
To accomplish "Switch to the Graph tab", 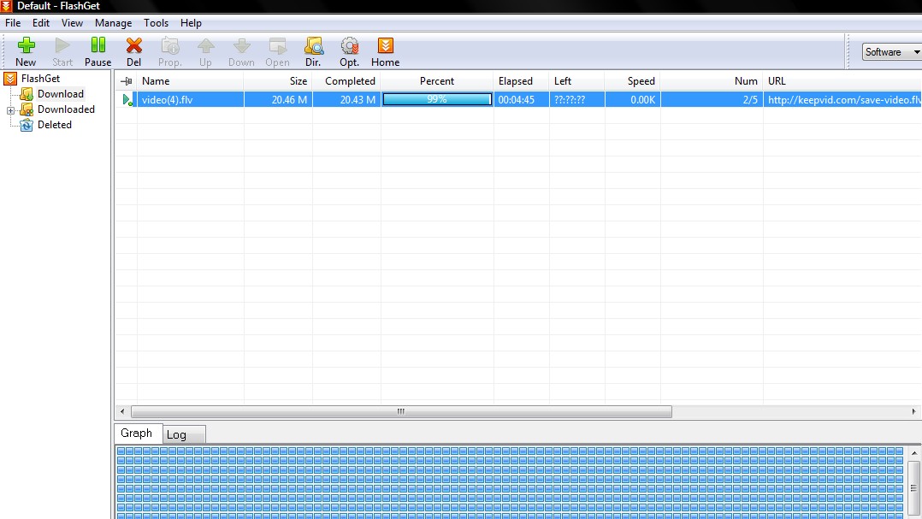I will 137,433.
